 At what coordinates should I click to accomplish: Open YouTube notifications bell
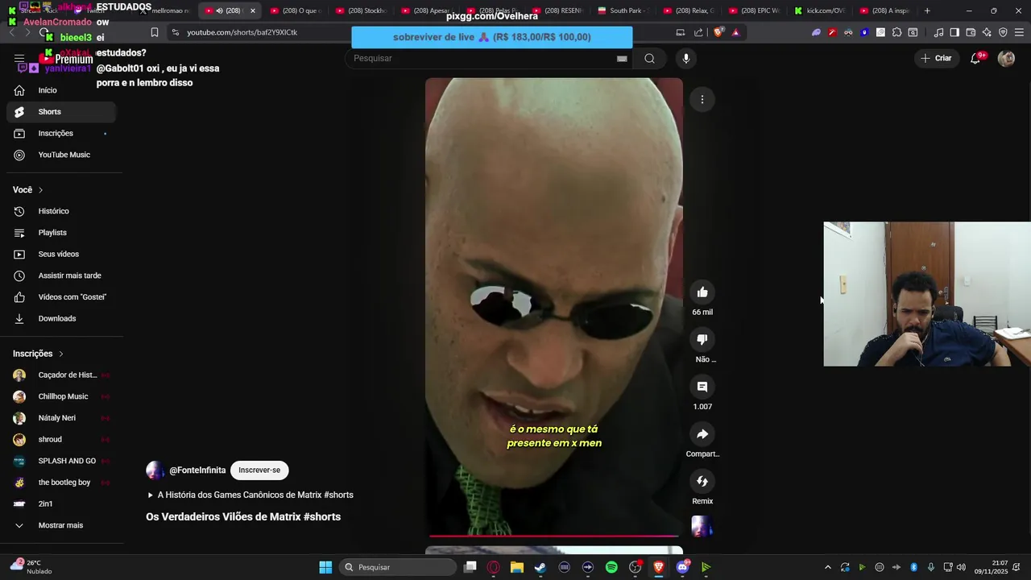(x=975, y=58)
